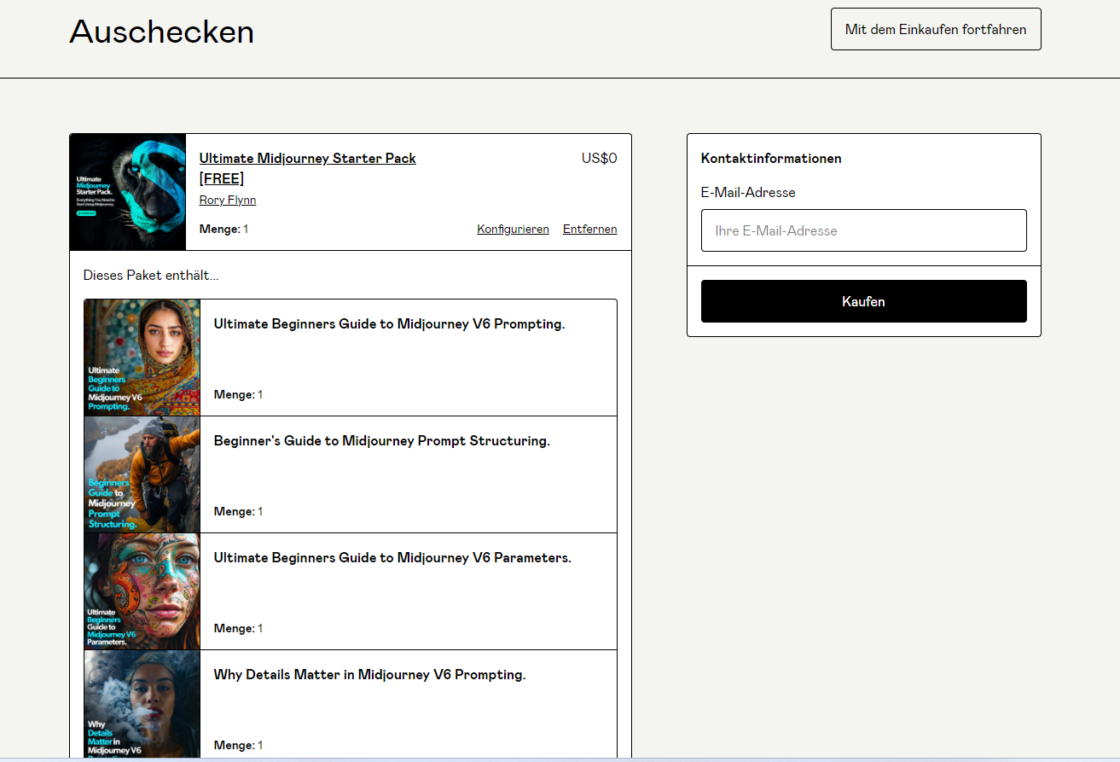The image size is (1120, 762).
Task: Click the 'Beginner's Guide to Midjourney Prompt Structuring' title
Action: click(x=381, y=441)
